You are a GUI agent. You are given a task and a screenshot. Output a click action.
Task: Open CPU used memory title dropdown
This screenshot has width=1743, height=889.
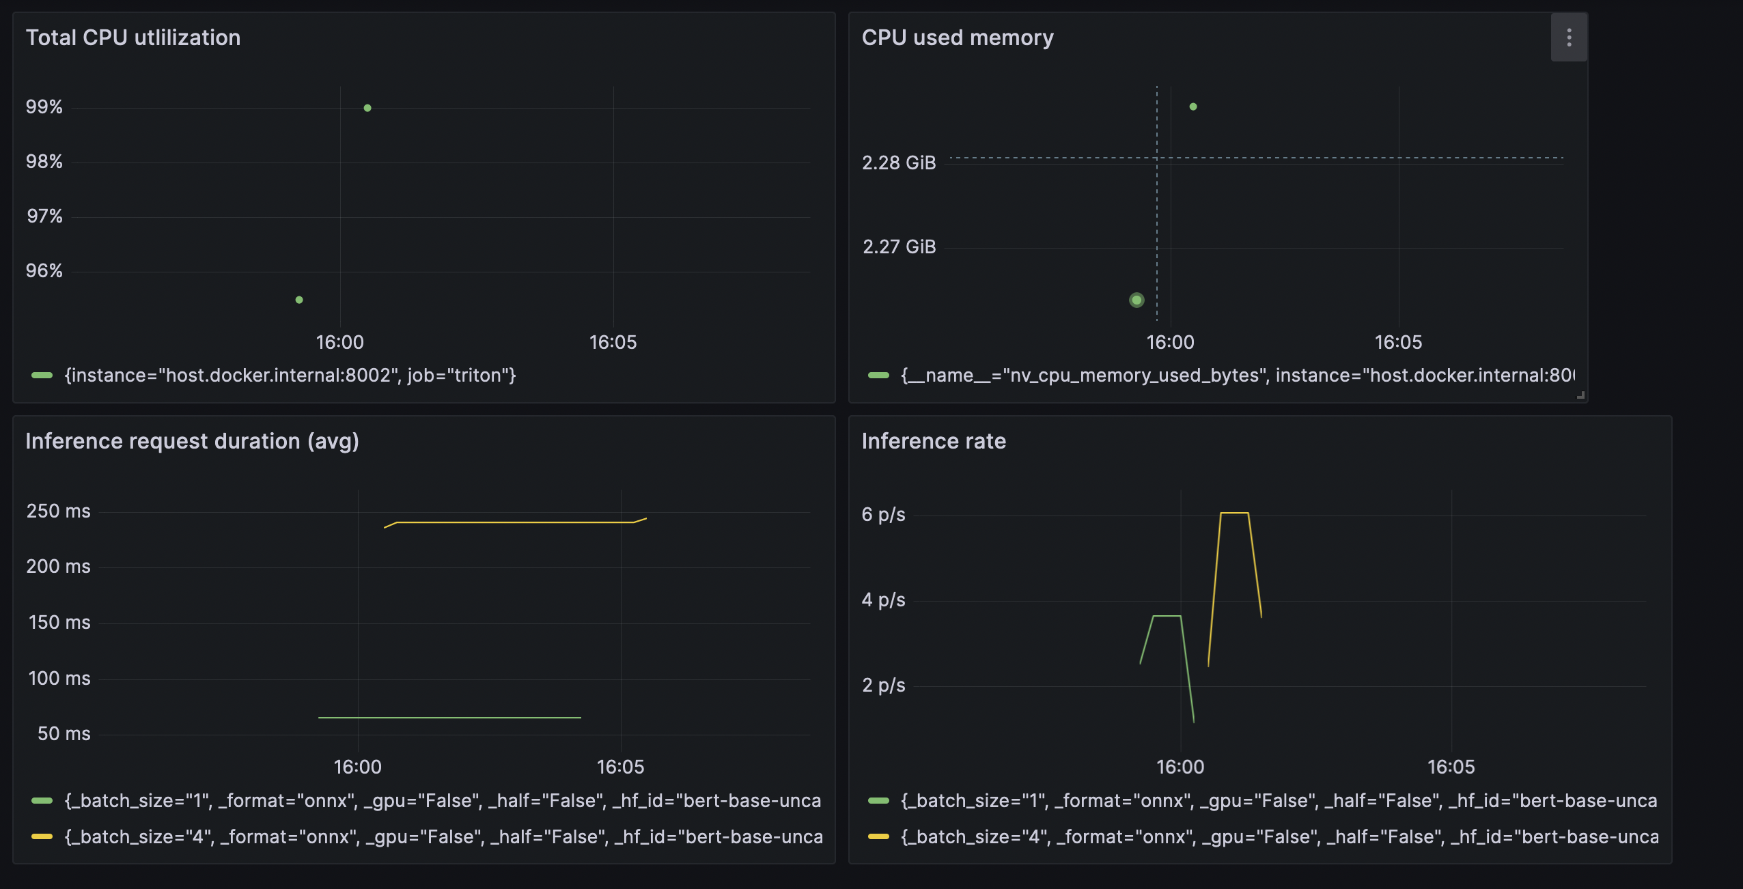[x=957, y=38]
